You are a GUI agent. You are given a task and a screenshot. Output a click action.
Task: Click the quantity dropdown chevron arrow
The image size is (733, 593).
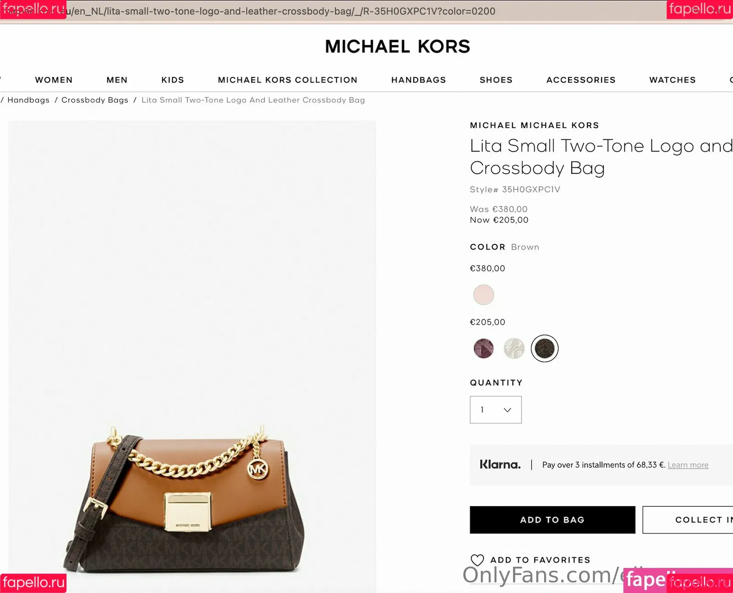(507, 410)
